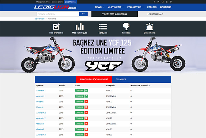Click the Categorie column header
The height and width of the screenshot is (138, 206).
point(110,85)
